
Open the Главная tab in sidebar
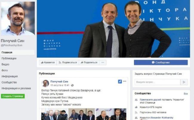tap(17, 52)
